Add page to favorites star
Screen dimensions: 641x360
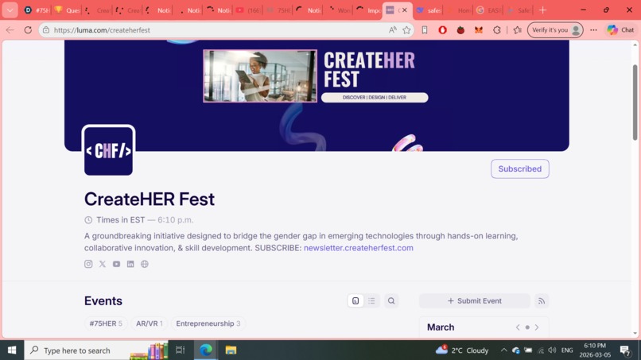[406, 30]
